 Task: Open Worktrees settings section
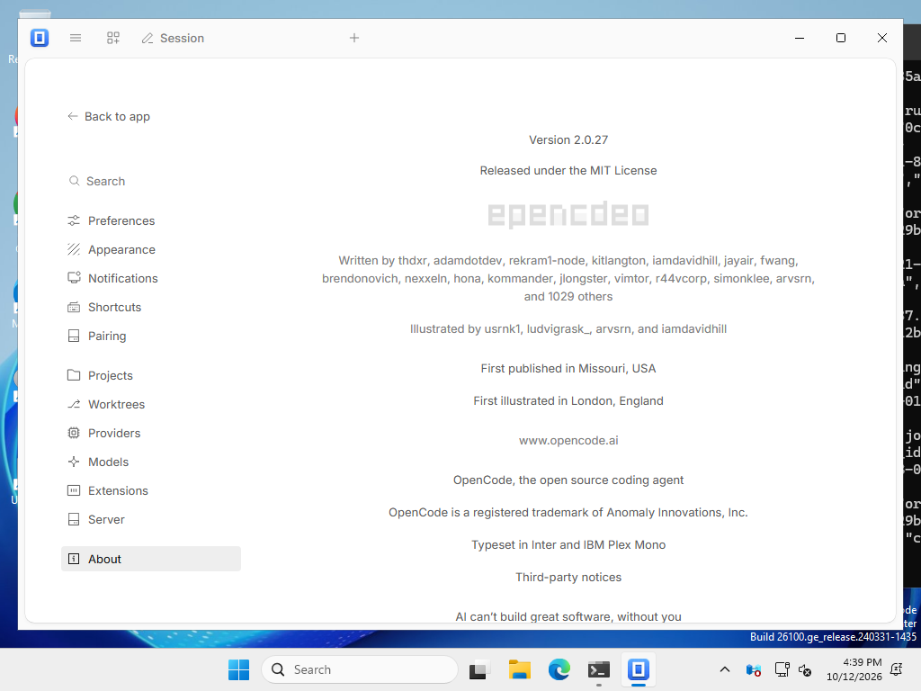coord(151,404)
